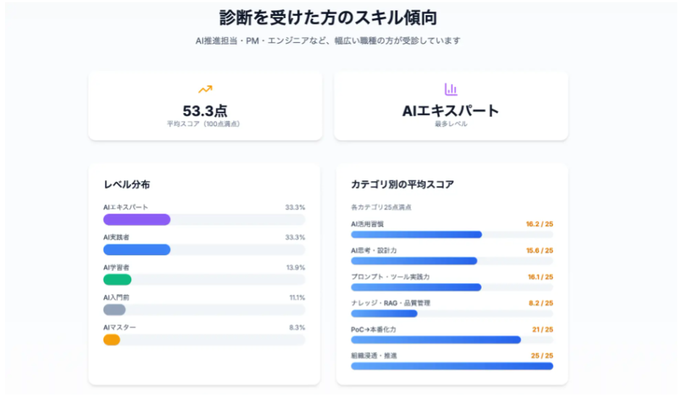Click the 53.3点 average score value
Screen dimensions: 678x402
(205, 111)
